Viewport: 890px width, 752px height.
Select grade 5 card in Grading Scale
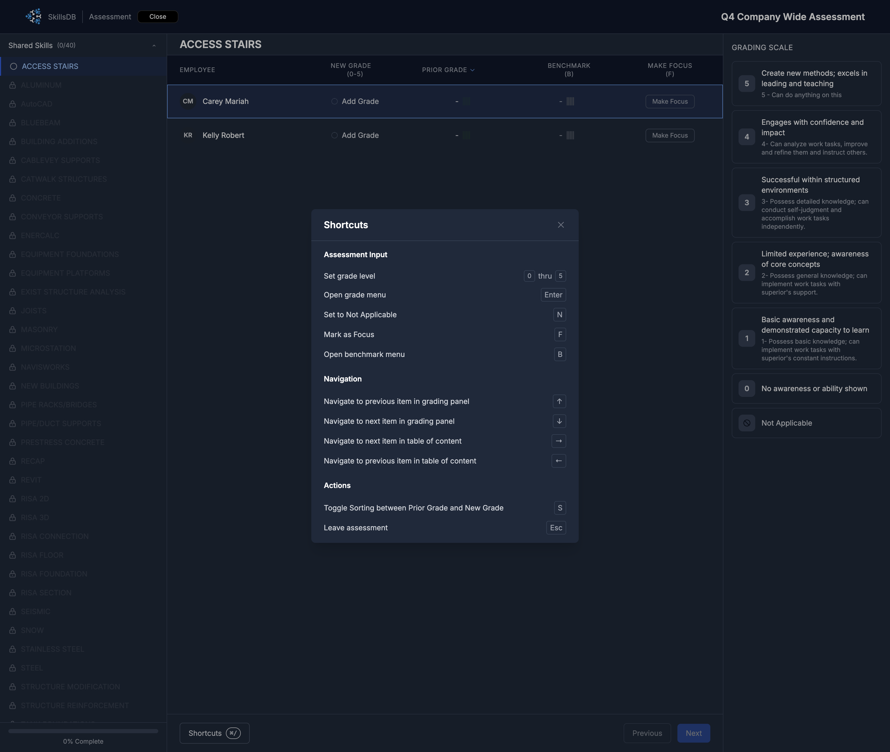click(806, 84)
